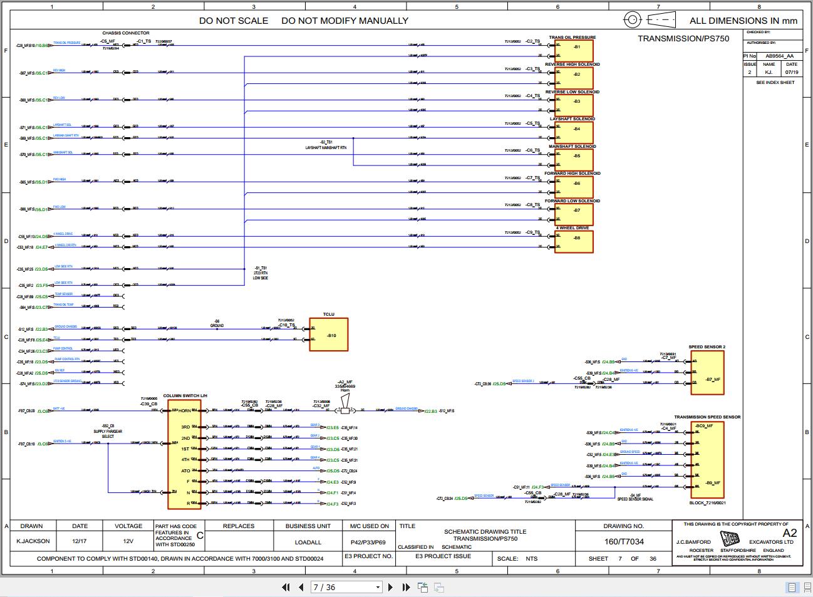Click the -B9_MF transmission speed sensor block
The image size is (813, 597).
tap(708, 459)
